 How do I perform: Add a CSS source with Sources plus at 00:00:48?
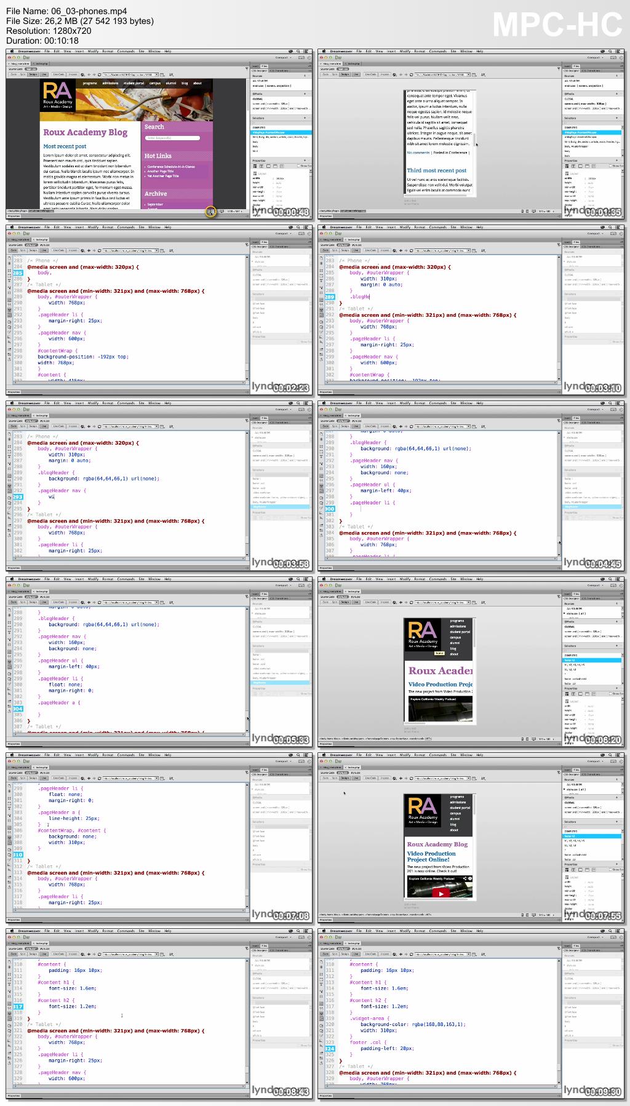point(305,76)
